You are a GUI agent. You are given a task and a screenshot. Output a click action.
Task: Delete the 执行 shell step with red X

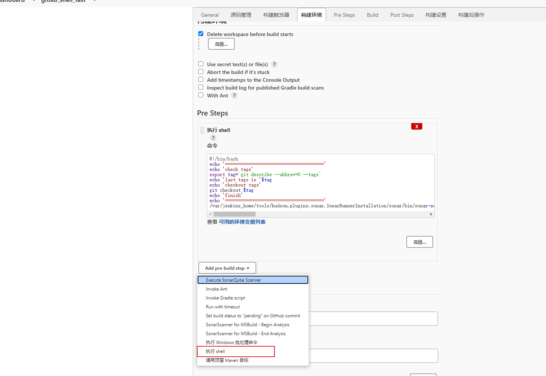(417, 126)
